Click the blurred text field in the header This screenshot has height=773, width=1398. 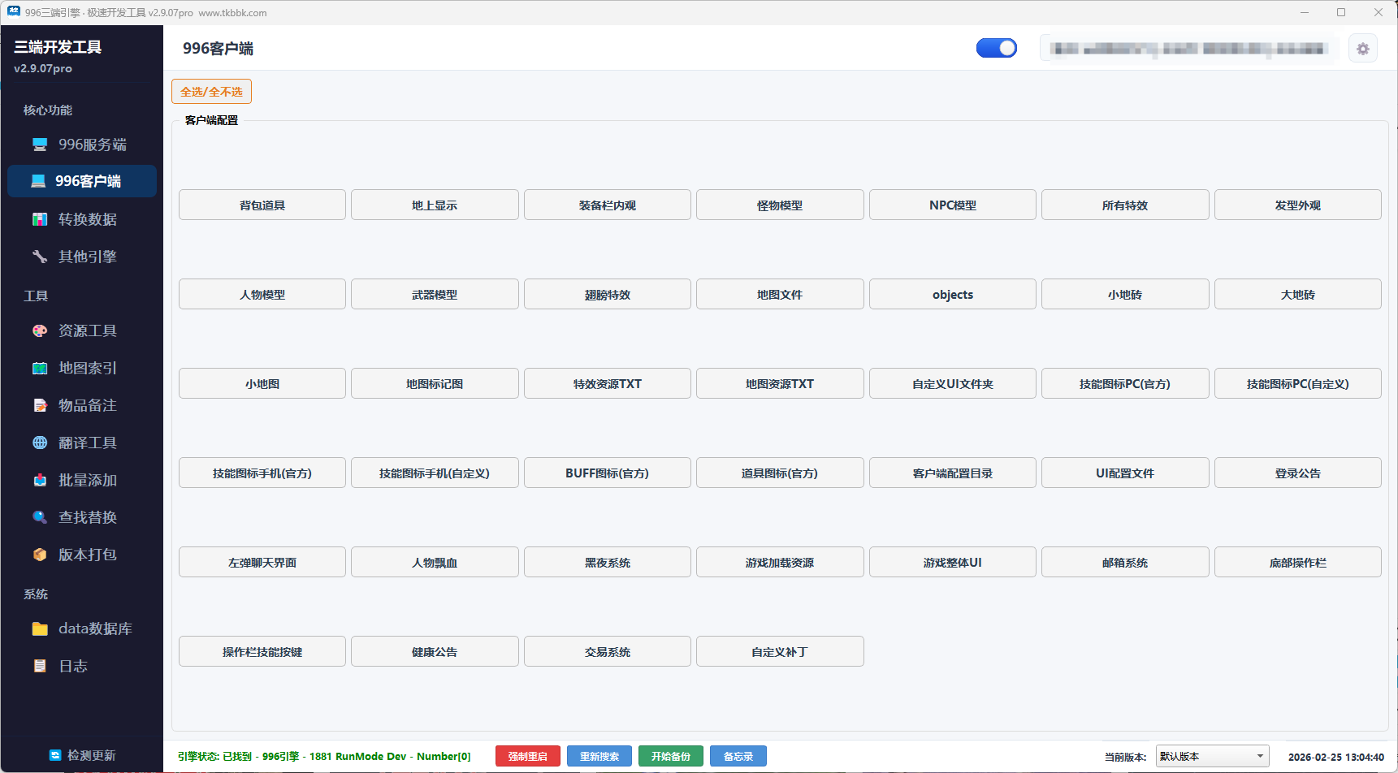[1189, 49]
